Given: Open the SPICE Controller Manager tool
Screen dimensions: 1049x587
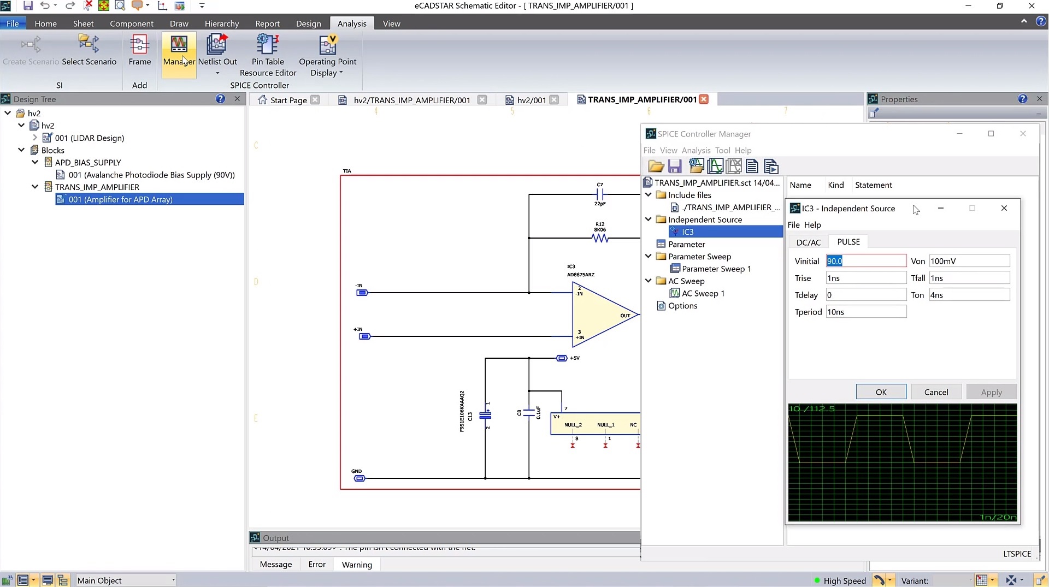Looking at the screenshot, I should (x=179, y=52).
